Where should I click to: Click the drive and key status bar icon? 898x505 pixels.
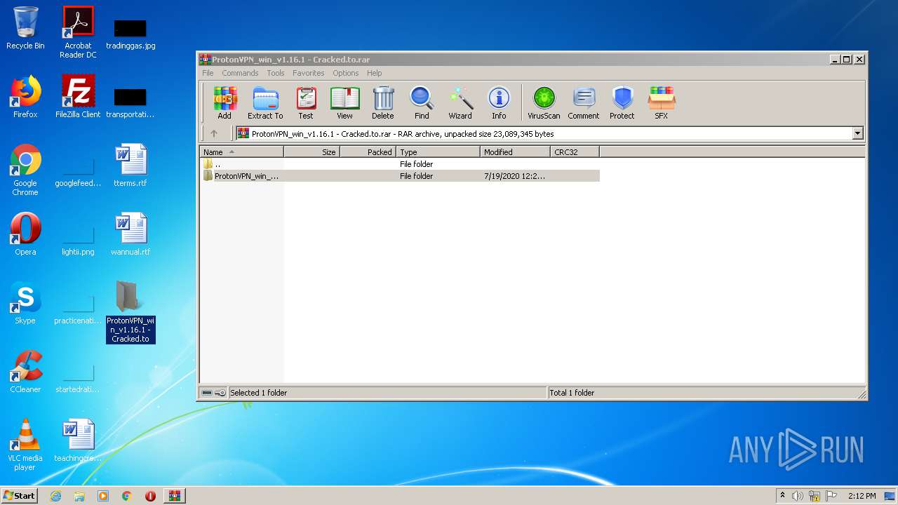coord(214,393)
